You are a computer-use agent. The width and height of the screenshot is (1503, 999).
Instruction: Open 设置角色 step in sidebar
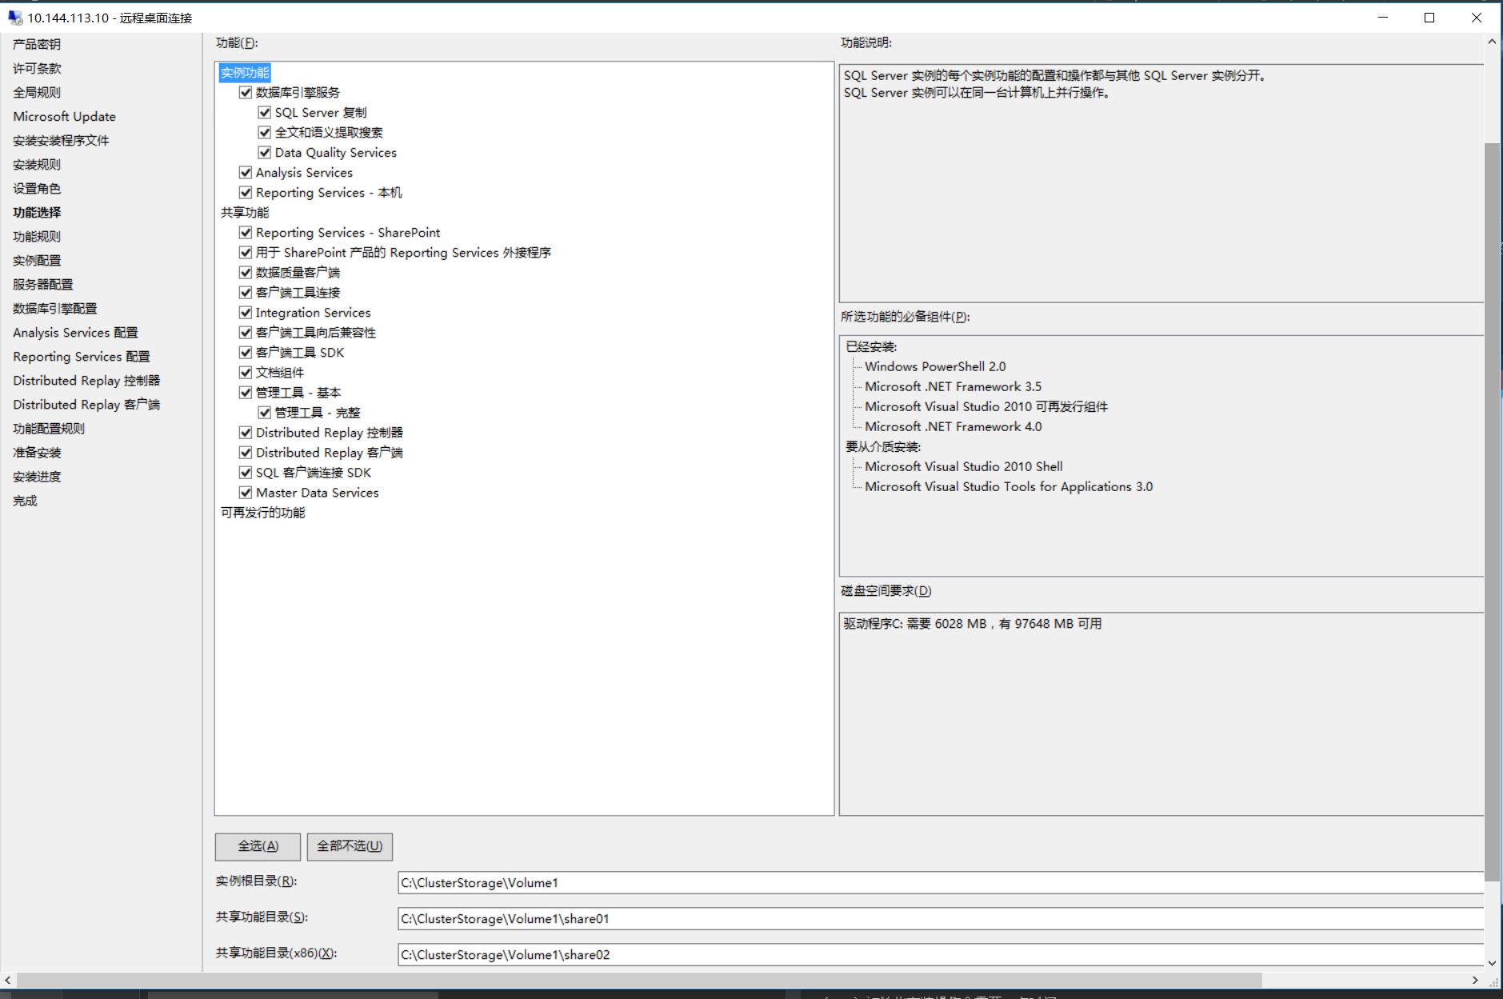tap(37, 189)
